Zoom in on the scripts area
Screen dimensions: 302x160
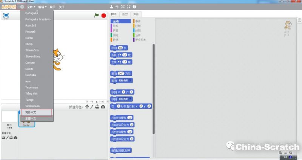pos(291,152)
